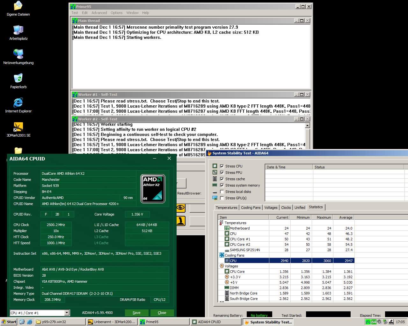This screenshot has height=326, width=408.
Task: Click the Item column header
Action: tap(243, 217)
